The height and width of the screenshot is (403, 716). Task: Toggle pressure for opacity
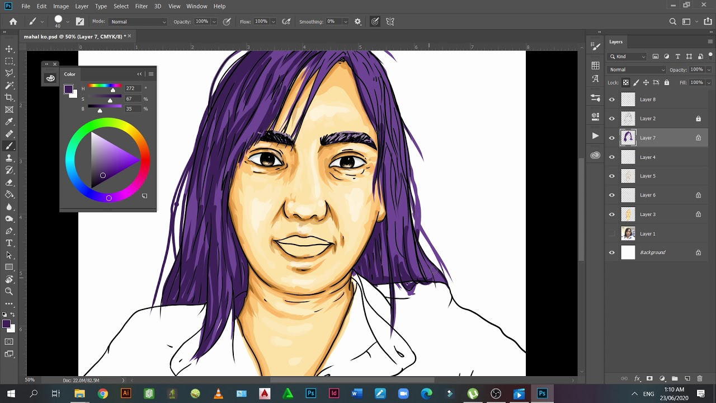[x=227, y=22]
